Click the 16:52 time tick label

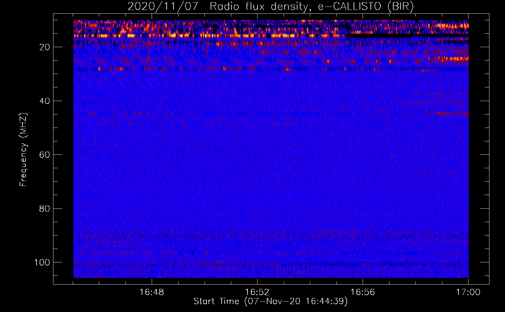click(257, 292)
